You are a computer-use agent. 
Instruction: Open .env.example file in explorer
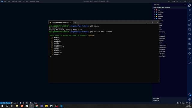pos(162,36)
